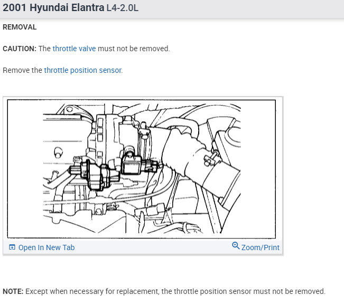Click the throttle body diagram image
This screenshot has height=305, width=344.
tap(142, 169)
